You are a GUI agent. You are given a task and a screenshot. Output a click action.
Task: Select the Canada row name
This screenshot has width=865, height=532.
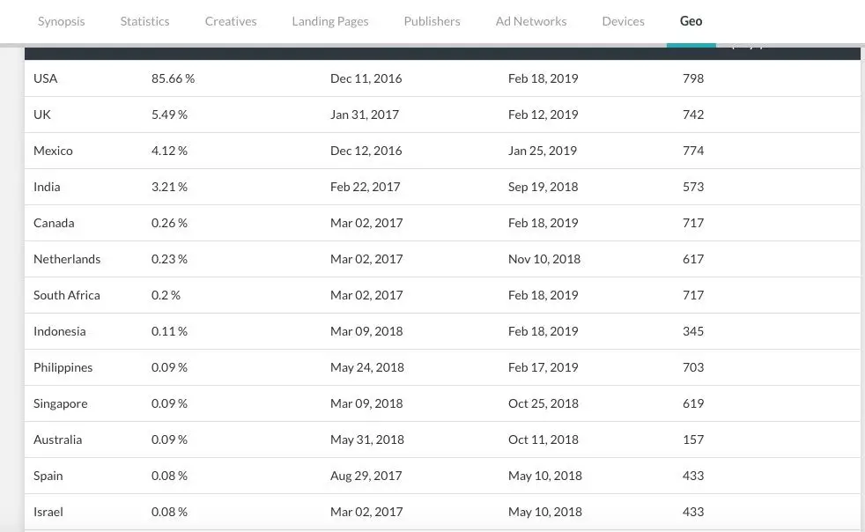54,223
